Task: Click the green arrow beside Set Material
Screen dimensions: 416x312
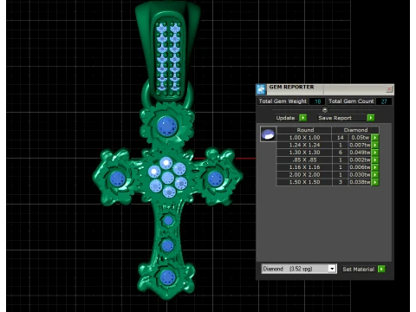Action: click(381, 269)
